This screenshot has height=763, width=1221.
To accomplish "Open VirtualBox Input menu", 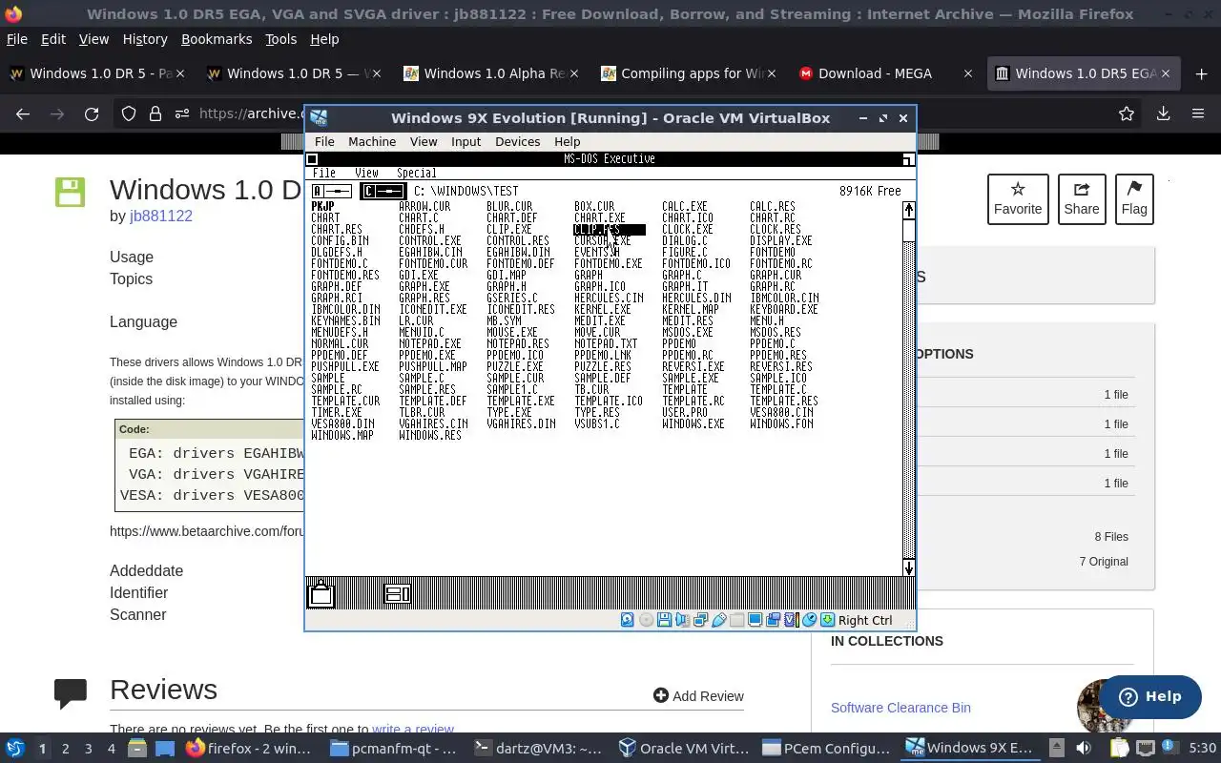I will point(466,141).
